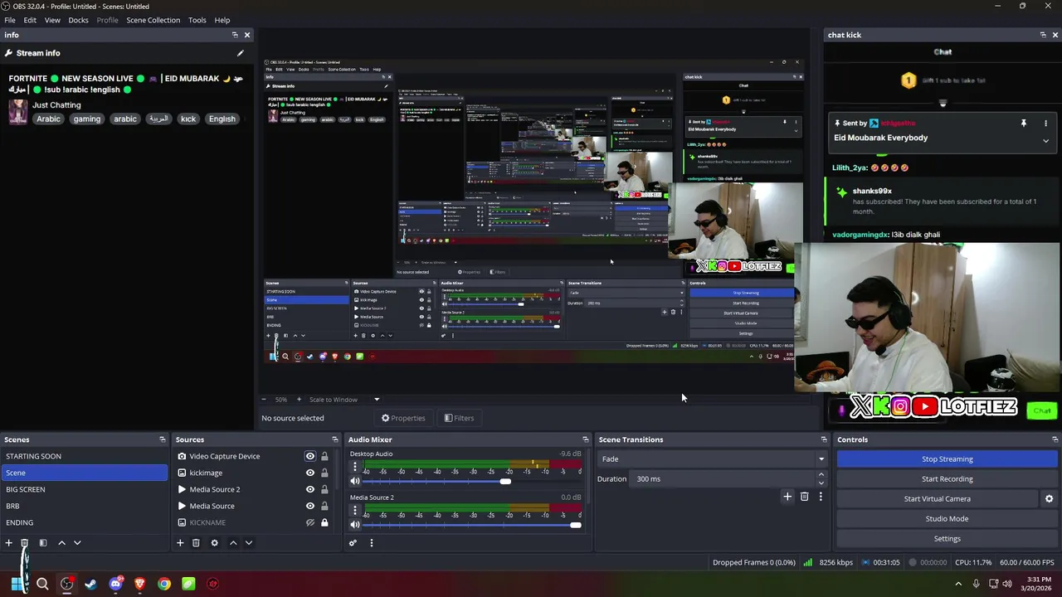Toggle kickimage source visibility eye
1062x597 pixels.
(310, 473)
